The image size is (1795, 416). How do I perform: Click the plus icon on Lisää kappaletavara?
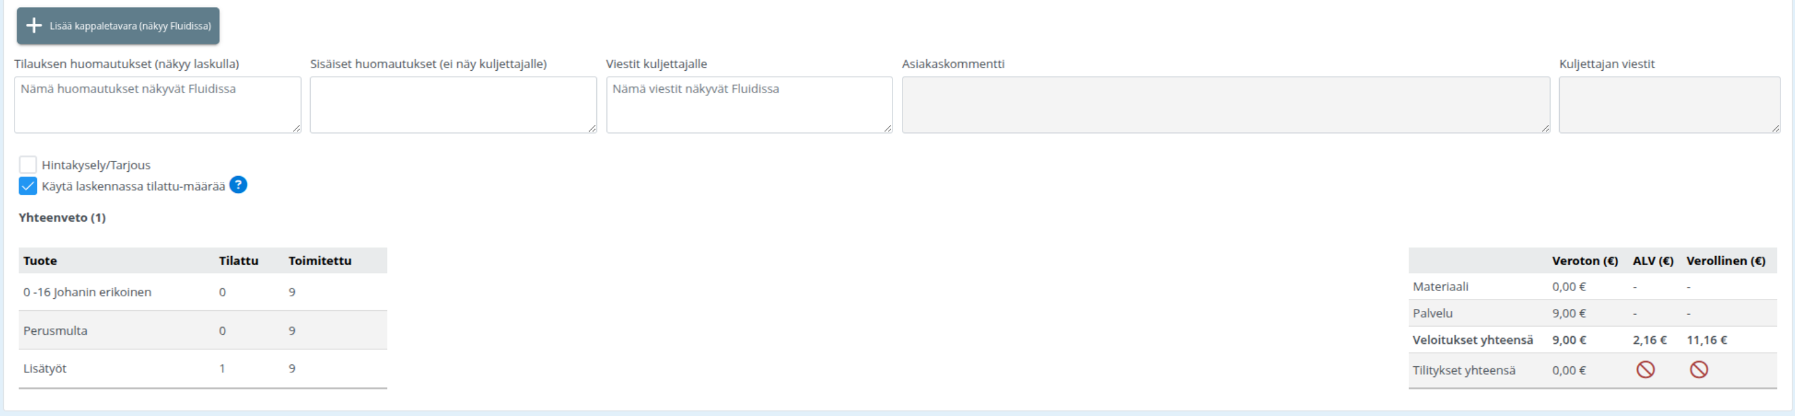(x=33, y=26)
